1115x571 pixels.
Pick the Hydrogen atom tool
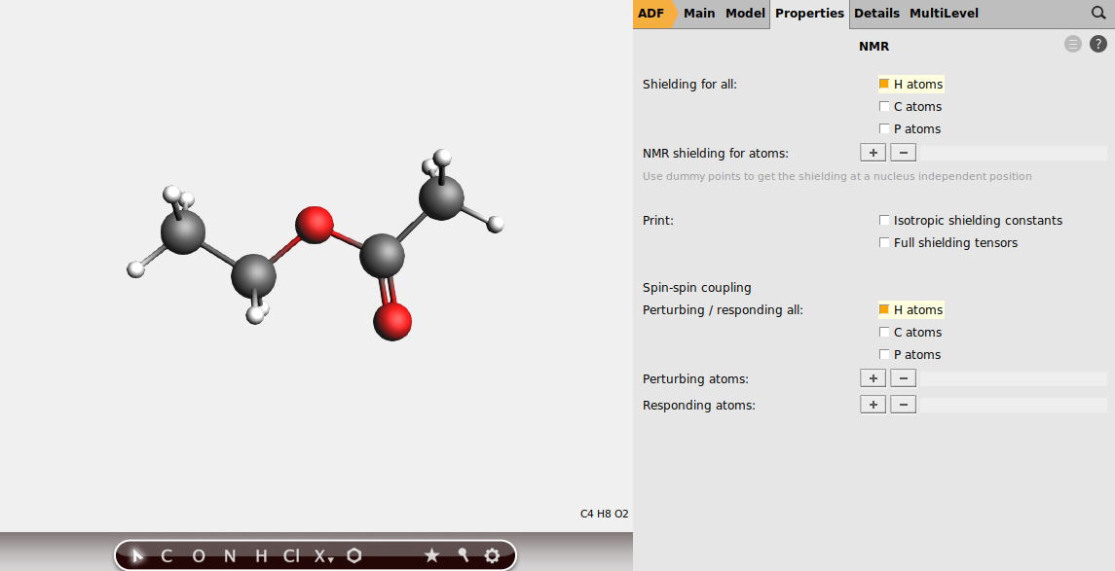pos(260,555)
